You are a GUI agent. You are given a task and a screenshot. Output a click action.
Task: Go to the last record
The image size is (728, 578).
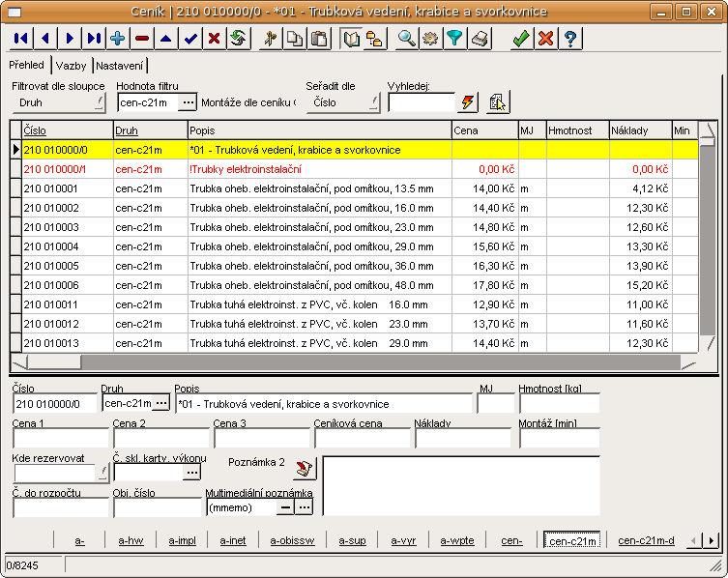[x=94, y=39]
